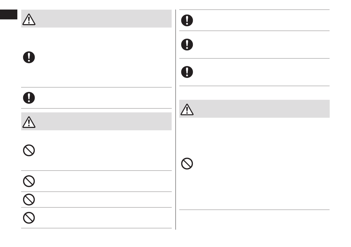Image resolution: width=351 pixels, height=247 pixels.
Task: Select the middle exclamation icon in right column
Action: pos(187,45)
